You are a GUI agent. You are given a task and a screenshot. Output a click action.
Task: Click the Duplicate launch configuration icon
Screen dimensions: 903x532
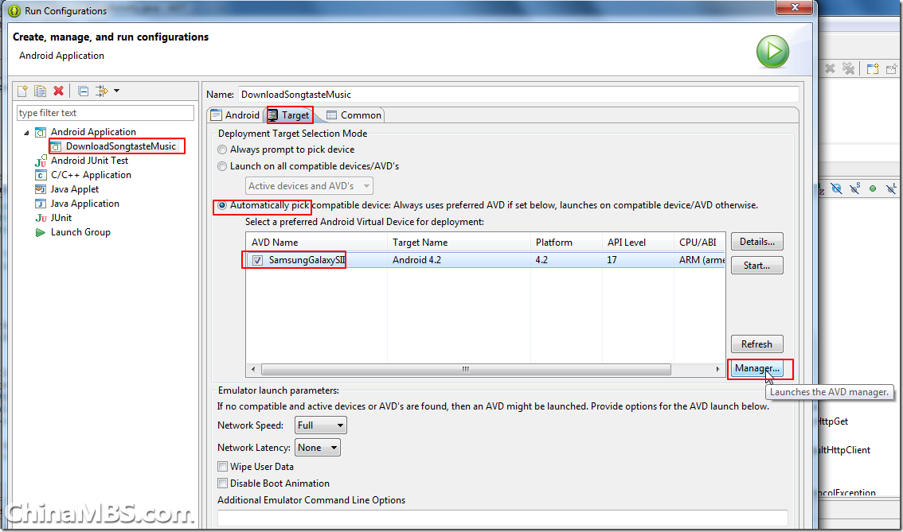click(x=41, y=91)
